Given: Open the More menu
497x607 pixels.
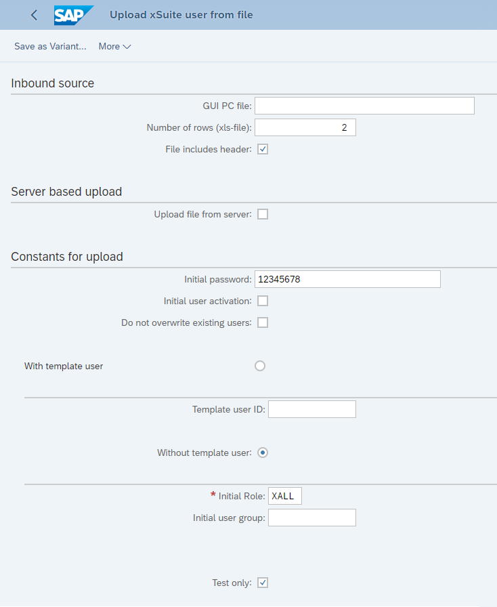Looking at the screenshot, I should point(114,47).
